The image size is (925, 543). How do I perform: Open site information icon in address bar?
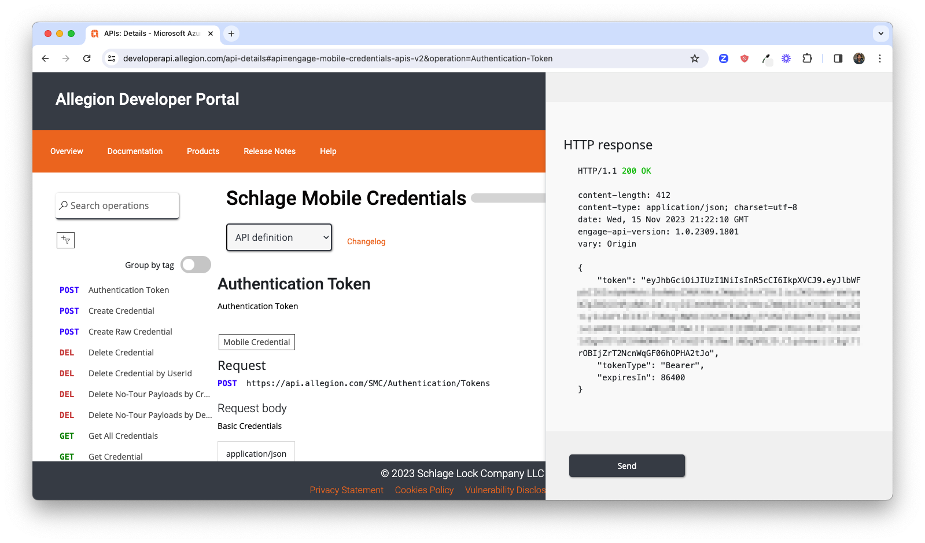pyautogui.click(x=112, y=58)
